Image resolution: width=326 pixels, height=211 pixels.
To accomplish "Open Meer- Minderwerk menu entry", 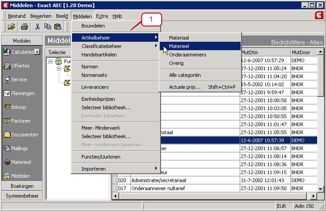I will [x=115, y=128].
